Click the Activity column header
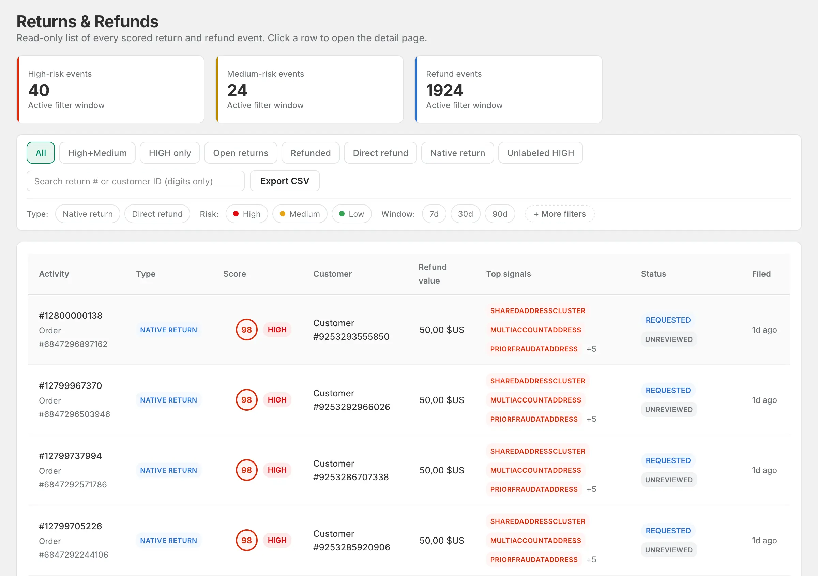 (x=54, y=274)
